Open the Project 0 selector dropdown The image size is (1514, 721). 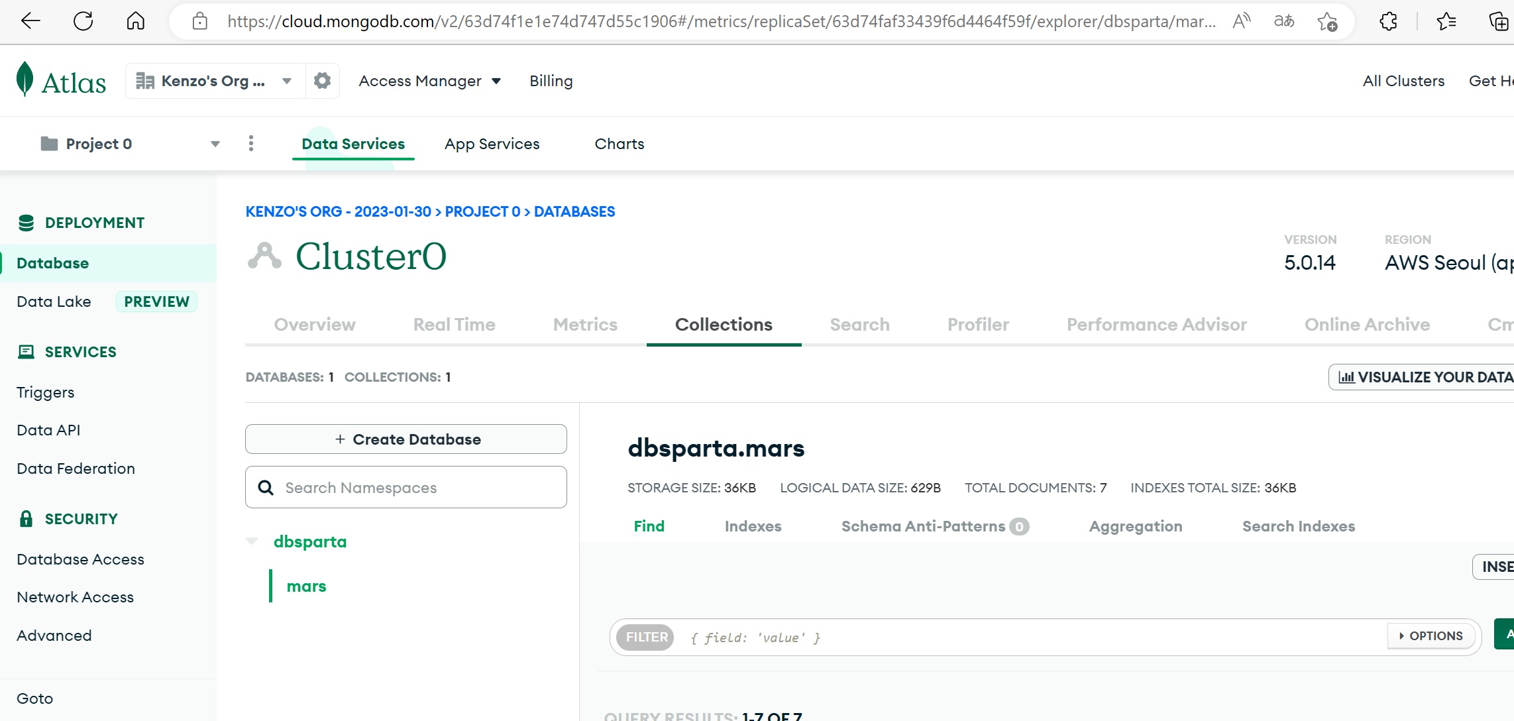(131, 144)
